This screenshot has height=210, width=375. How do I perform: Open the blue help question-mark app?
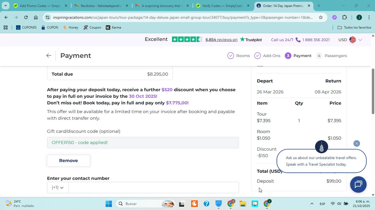click(x=206, y=204)
